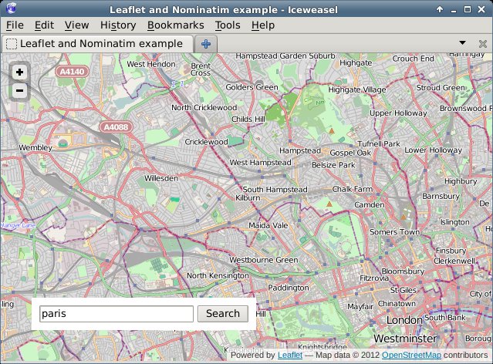
Task: Open the File menu
Action: (15, 25)
